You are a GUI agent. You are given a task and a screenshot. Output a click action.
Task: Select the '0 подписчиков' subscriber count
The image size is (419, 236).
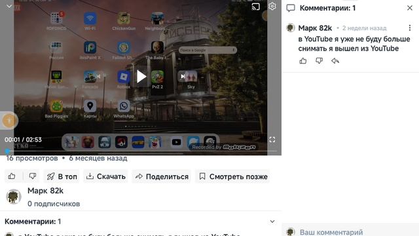pos(54,204)
